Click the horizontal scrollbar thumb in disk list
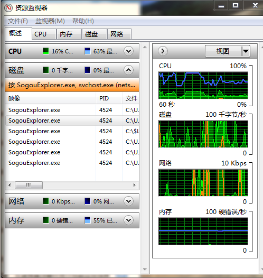 [x=29, y=185]
